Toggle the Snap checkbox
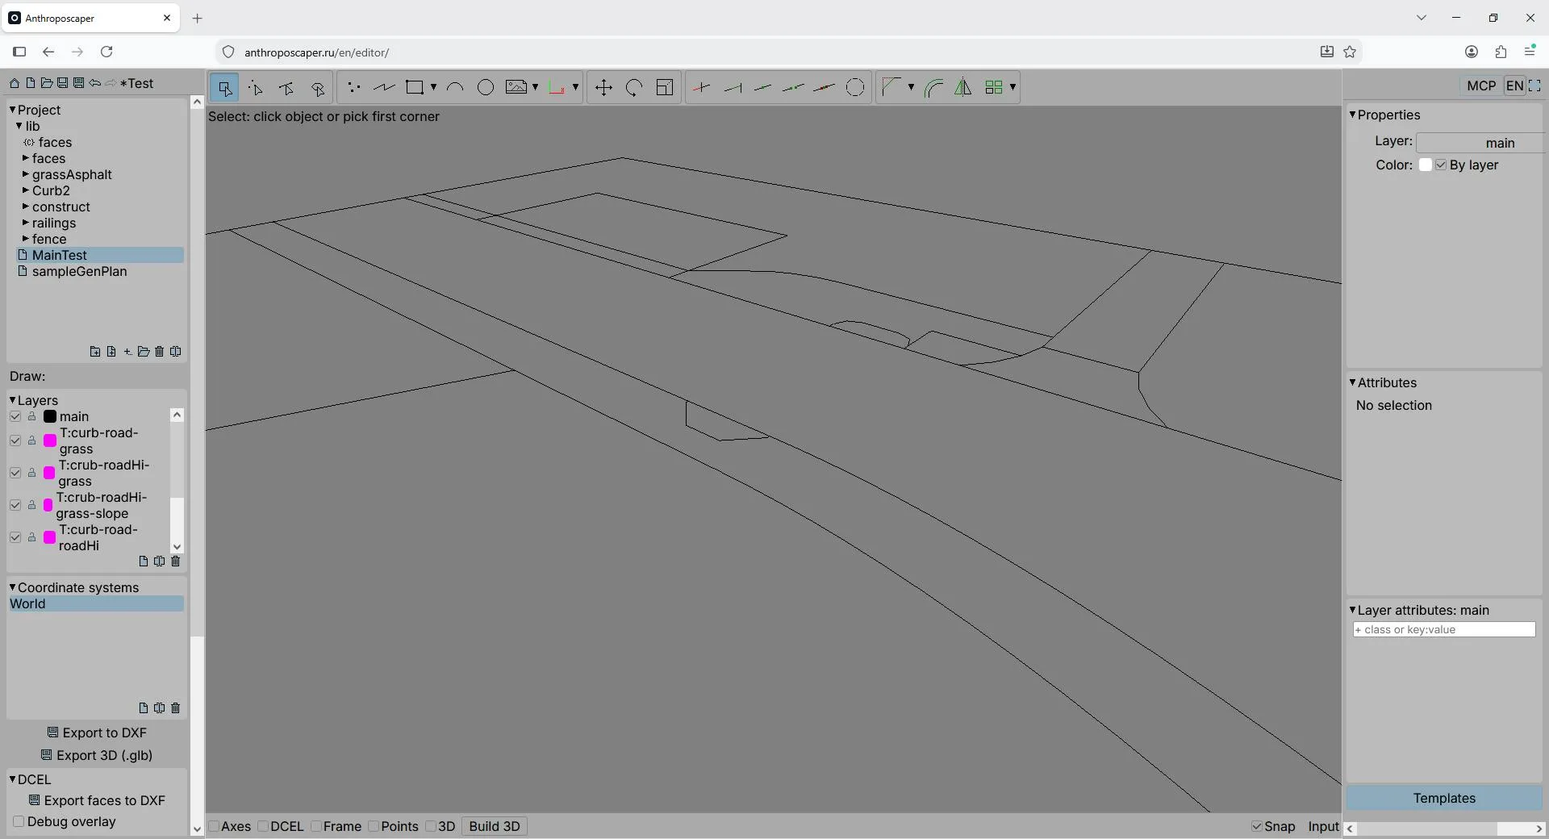Viewport: 1549px width, 839px height. click(x=1256, y=826)
